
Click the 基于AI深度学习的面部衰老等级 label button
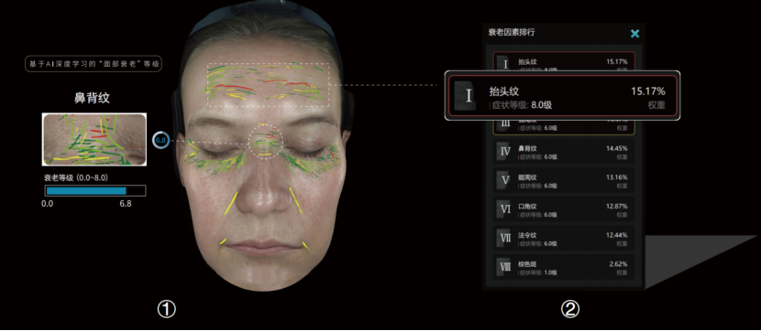(94, 64)
